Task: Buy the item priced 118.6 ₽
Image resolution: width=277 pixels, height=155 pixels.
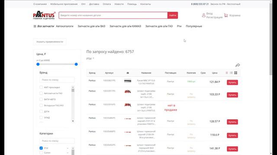Action: pos(232,135)
